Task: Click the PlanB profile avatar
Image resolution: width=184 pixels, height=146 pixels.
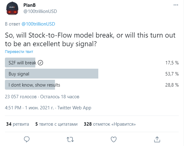Action: pos(12,9)
